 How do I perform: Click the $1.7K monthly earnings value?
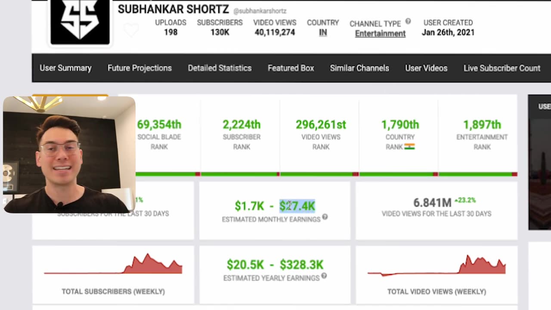pos(249,206)
